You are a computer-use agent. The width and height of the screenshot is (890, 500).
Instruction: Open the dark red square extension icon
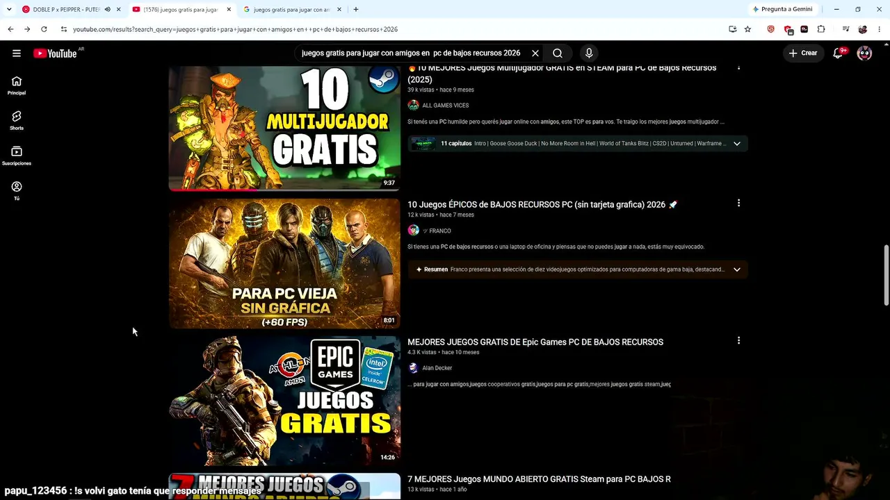pos(804,29)
